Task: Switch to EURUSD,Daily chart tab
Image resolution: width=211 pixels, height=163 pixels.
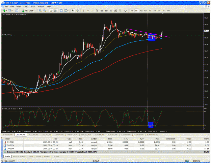Action: (x=153, y=134)
